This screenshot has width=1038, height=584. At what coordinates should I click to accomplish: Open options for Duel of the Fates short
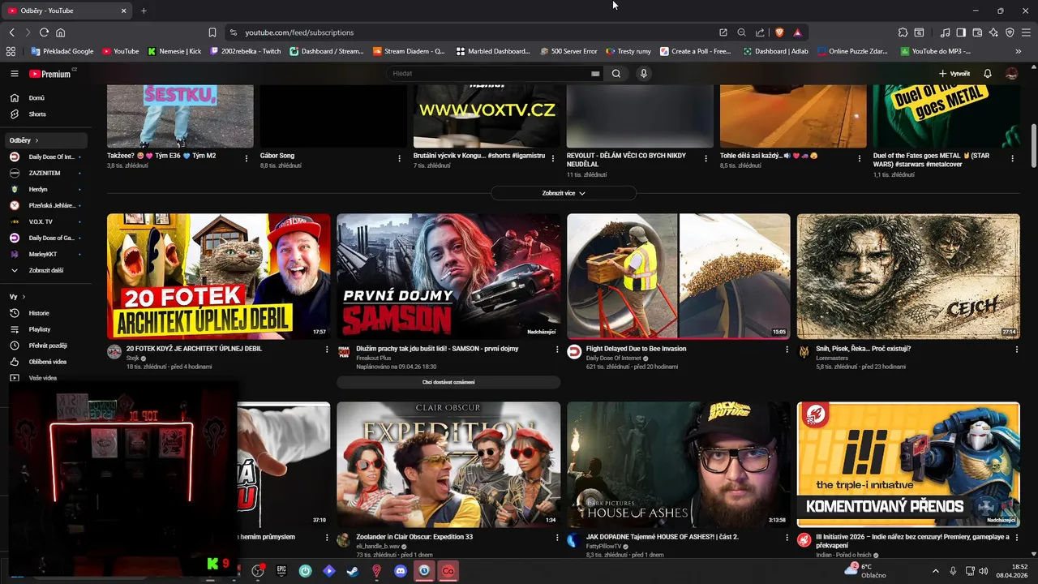click(1013, 158)
